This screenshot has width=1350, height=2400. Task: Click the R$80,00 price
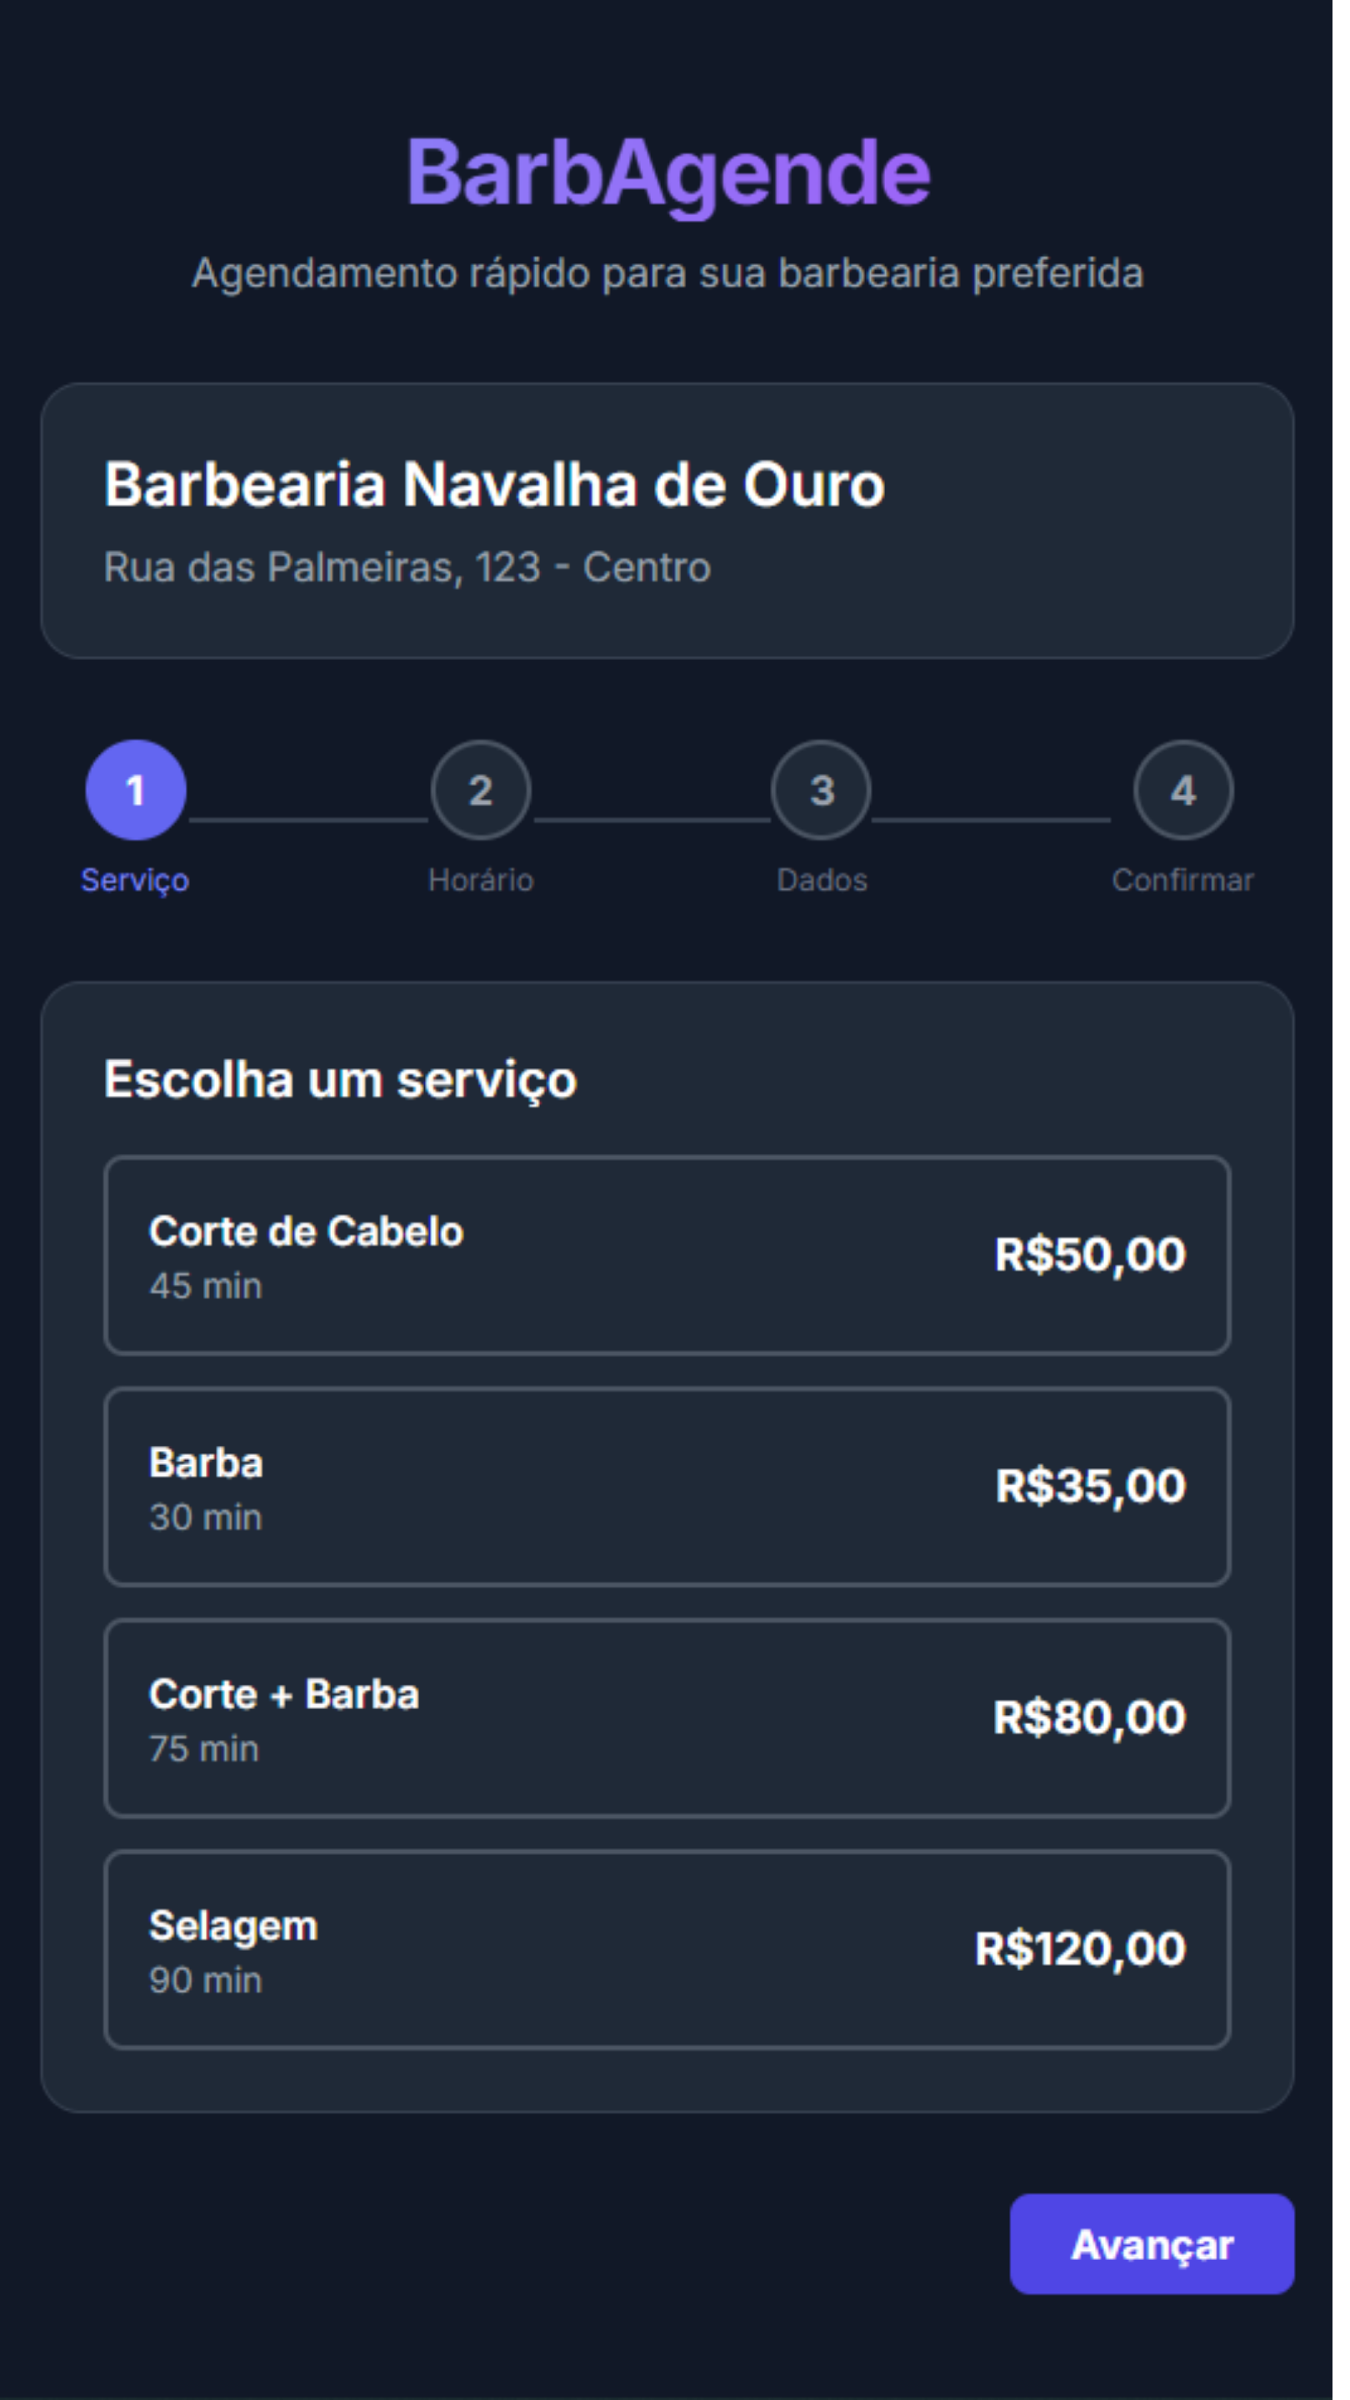point(1089,1717)
